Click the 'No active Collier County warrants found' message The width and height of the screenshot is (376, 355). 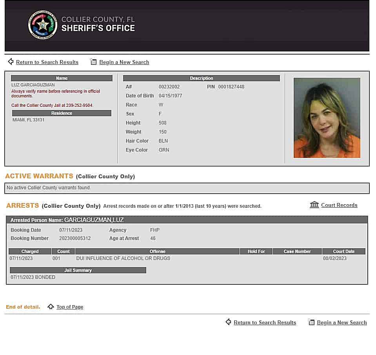[49, 188]
